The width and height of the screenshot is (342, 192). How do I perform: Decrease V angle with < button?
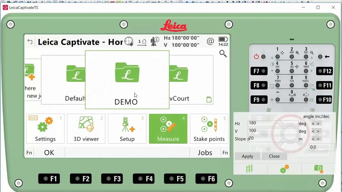point(313,131)
